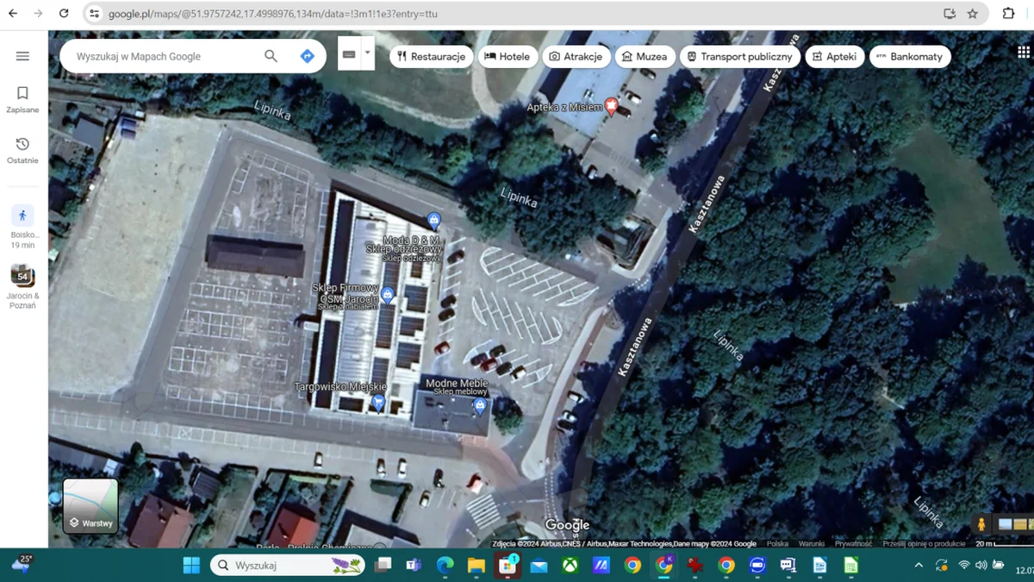This screenshot has width=1034, height=582.
Task: Open the Prywatność privacy link
Action: coord(852,544)
